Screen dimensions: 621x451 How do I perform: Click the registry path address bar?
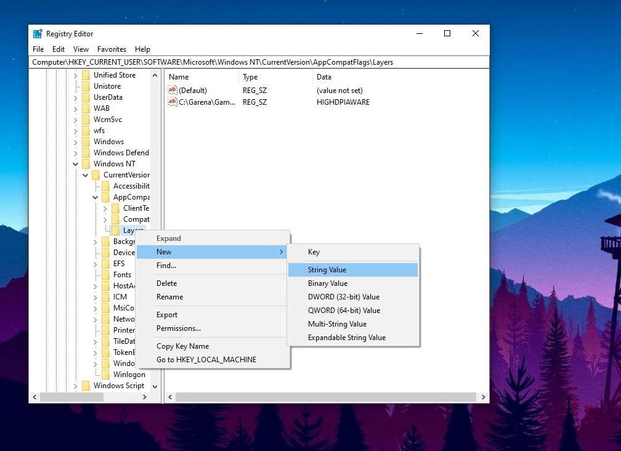tap(259, 62)
